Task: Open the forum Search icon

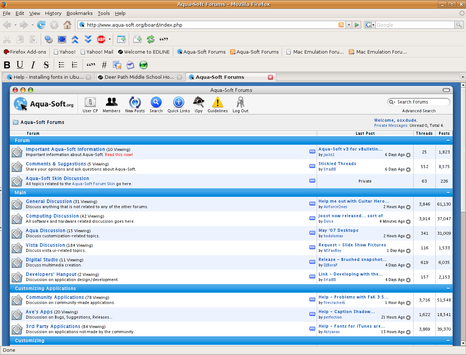Action: click(156, 105)
